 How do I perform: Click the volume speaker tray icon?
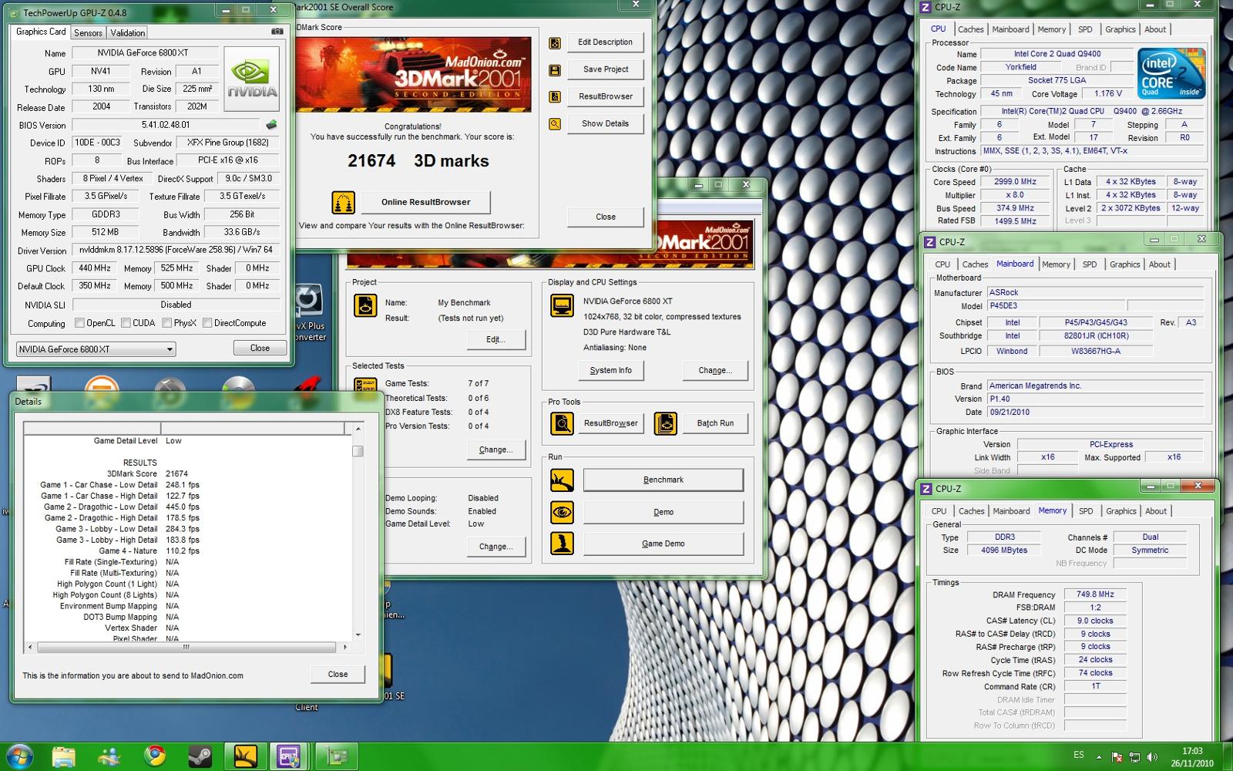coord(1152,756)
